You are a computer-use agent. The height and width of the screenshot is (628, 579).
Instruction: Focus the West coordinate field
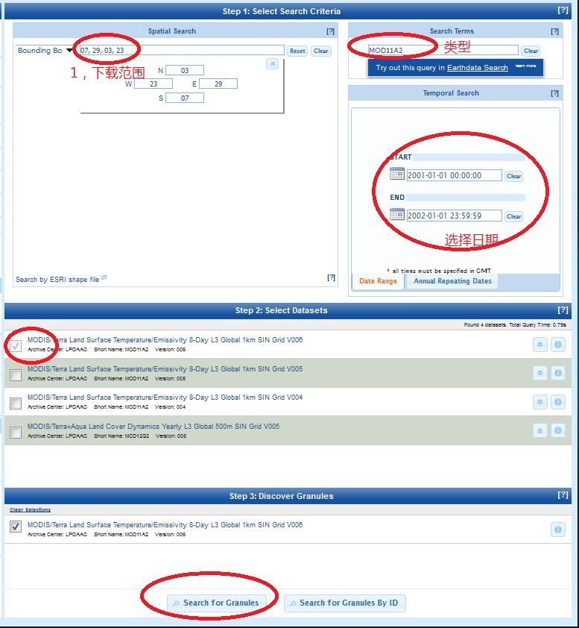tap(154, 84)
